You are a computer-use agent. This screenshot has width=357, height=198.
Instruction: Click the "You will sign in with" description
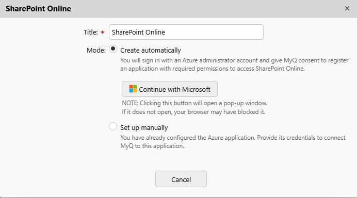(x=234, y=64)
